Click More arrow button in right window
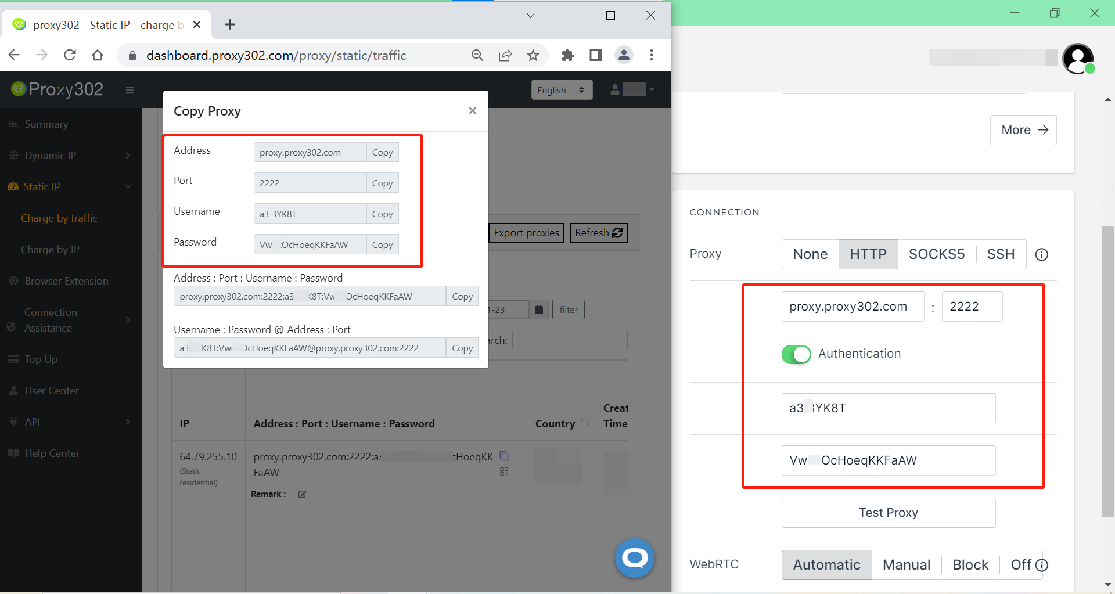The height and width of the screenshot is (594, 1115). [x=1023, y=130]
